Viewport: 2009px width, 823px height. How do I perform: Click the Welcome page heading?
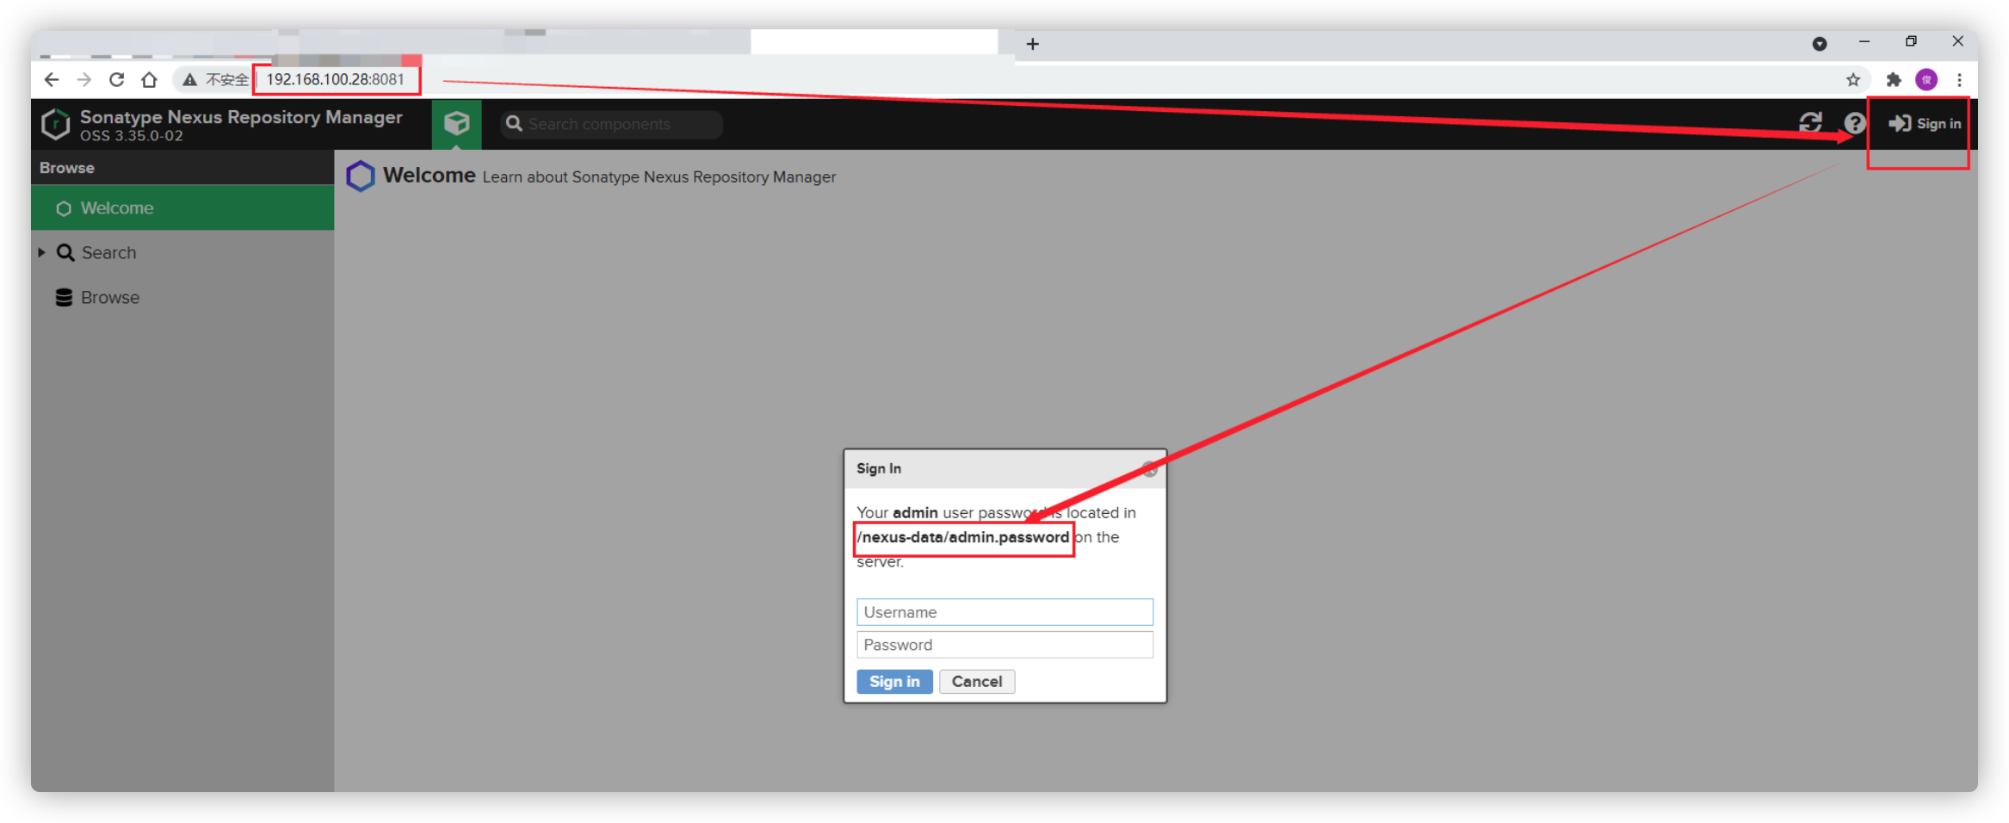click(x=429, y=175)
